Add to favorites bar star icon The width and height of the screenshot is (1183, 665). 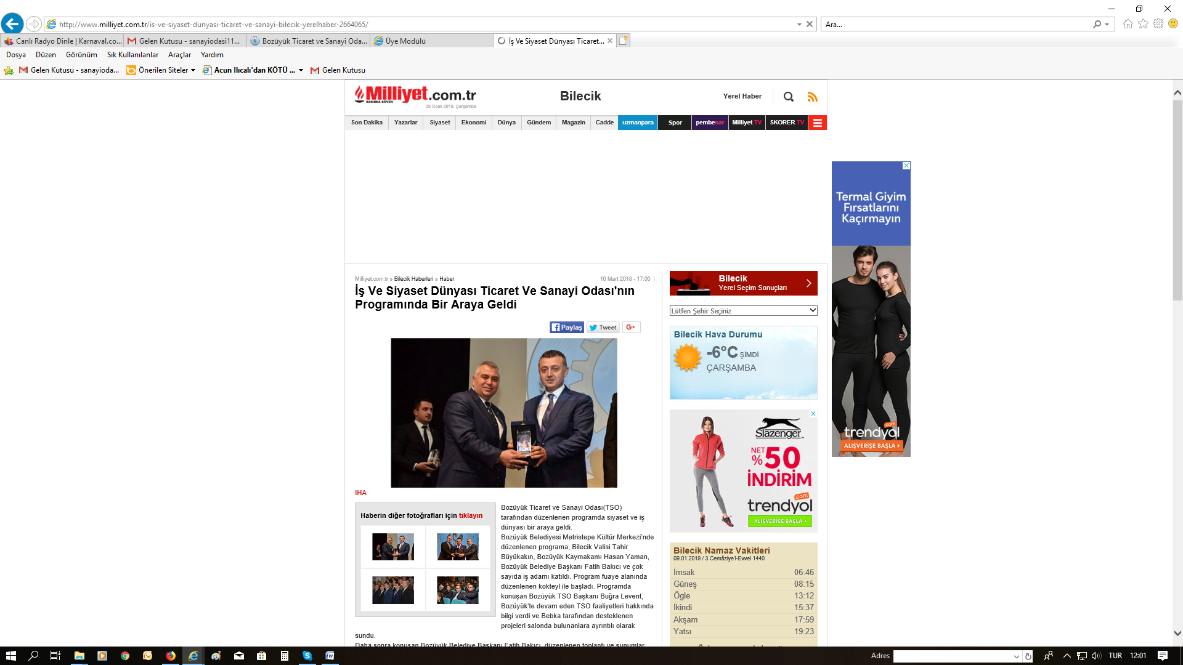pyautogui.click(x=9, y=70)
